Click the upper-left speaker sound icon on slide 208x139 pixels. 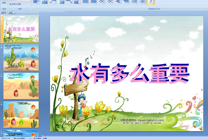pyautogui.click(x=195, y=125)
